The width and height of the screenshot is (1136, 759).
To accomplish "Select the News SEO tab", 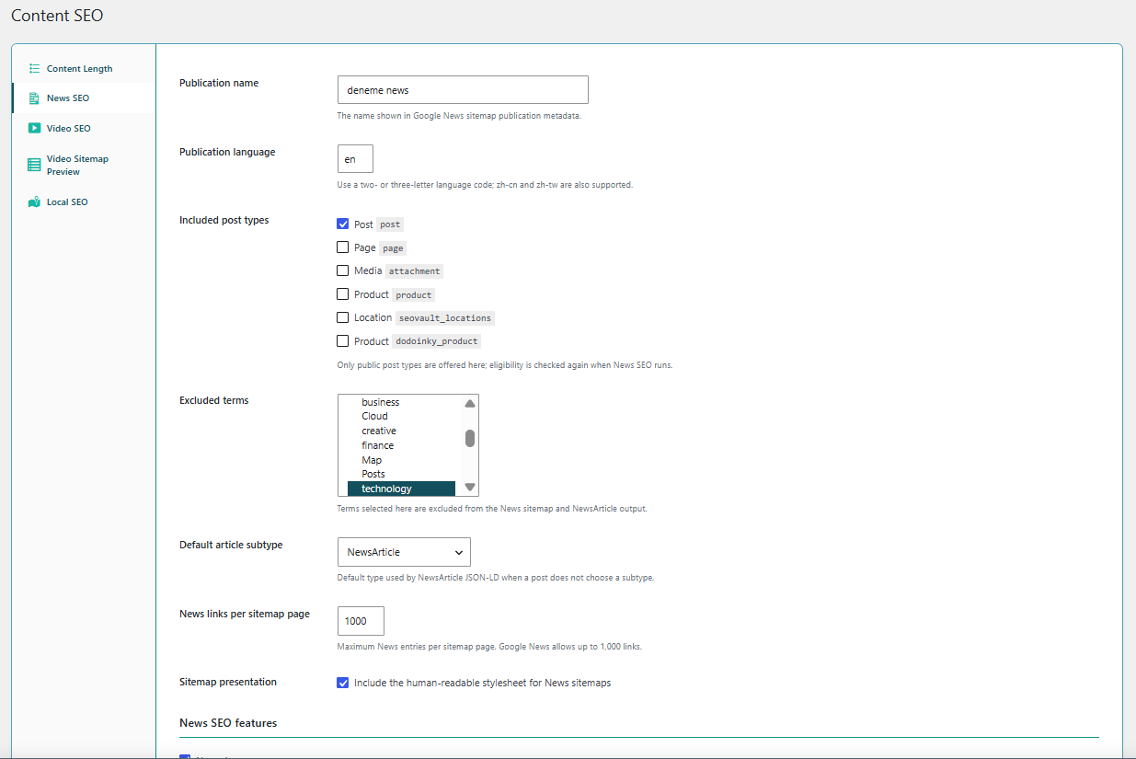I will tap(84, 98).
